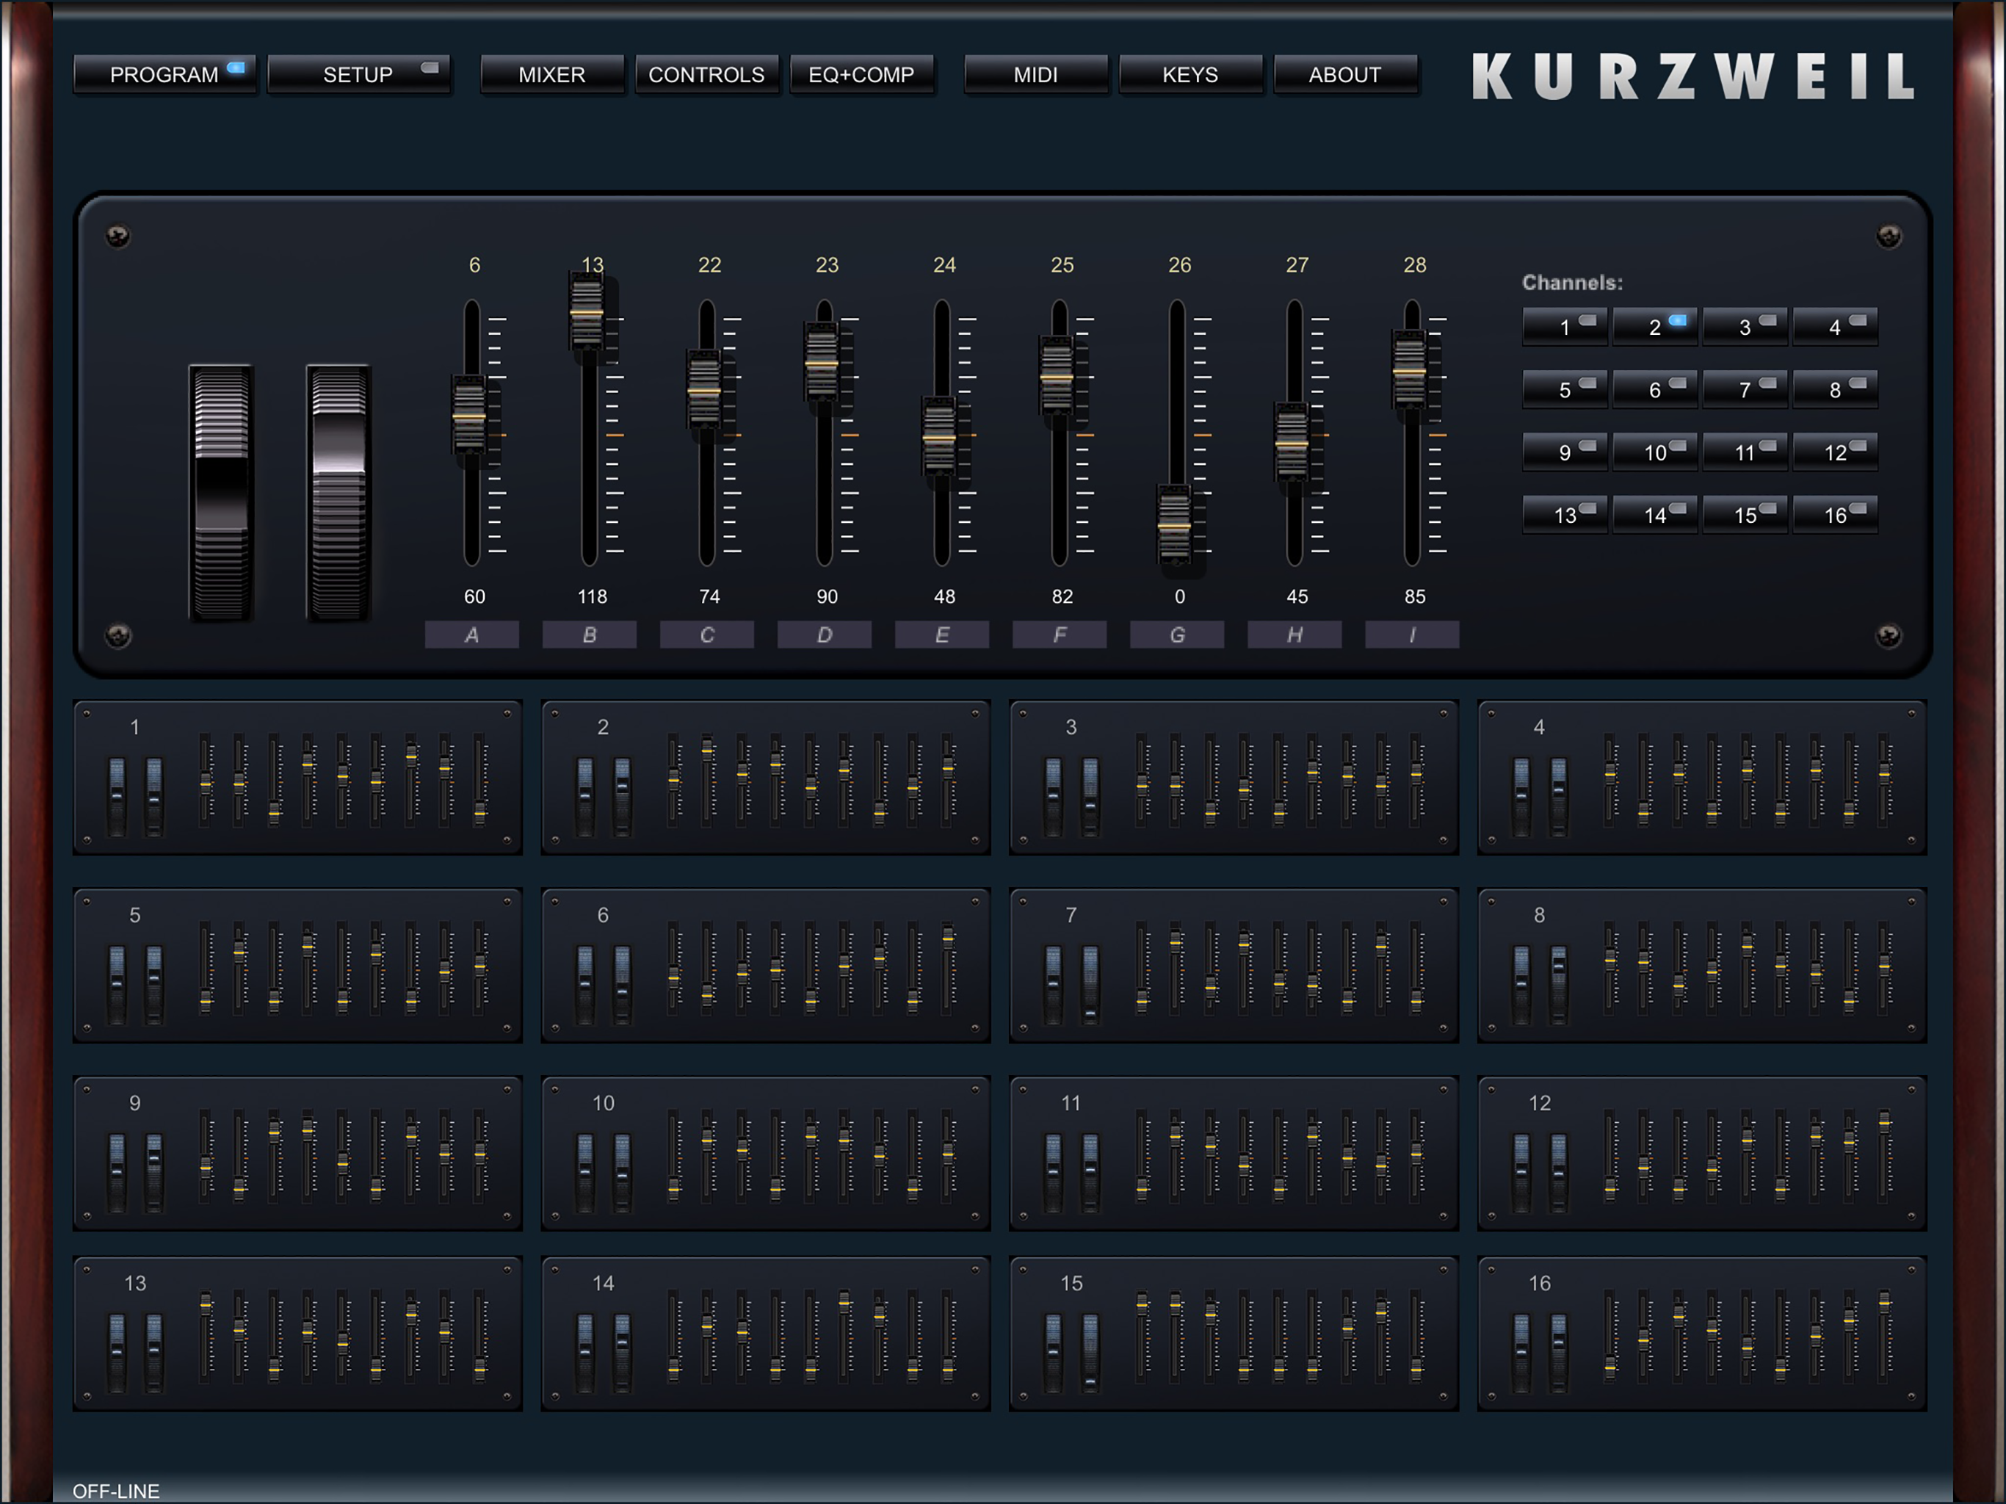The height and width of the screenshot is (1504, 2006).
Task: Click the slider C label
Action: [706, 634]
